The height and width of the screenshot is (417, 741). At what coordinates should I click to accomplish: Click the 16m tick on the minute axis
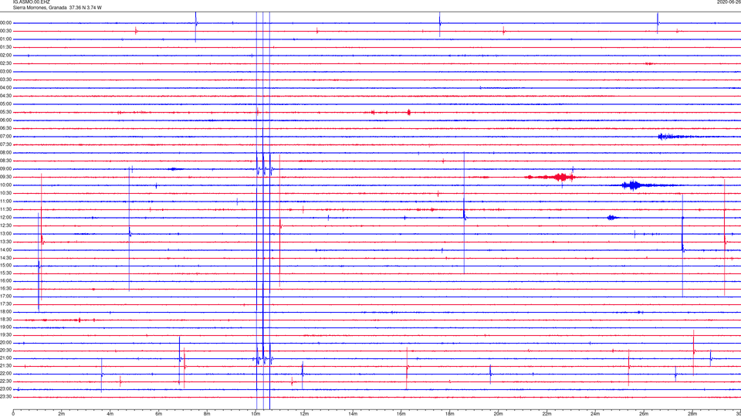[401, 414]
